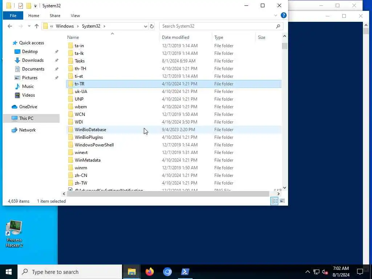Click the Back navigation arrow
Image resolution: width=372 pixels, height=279 pixels.
click(x=10, y=26)
